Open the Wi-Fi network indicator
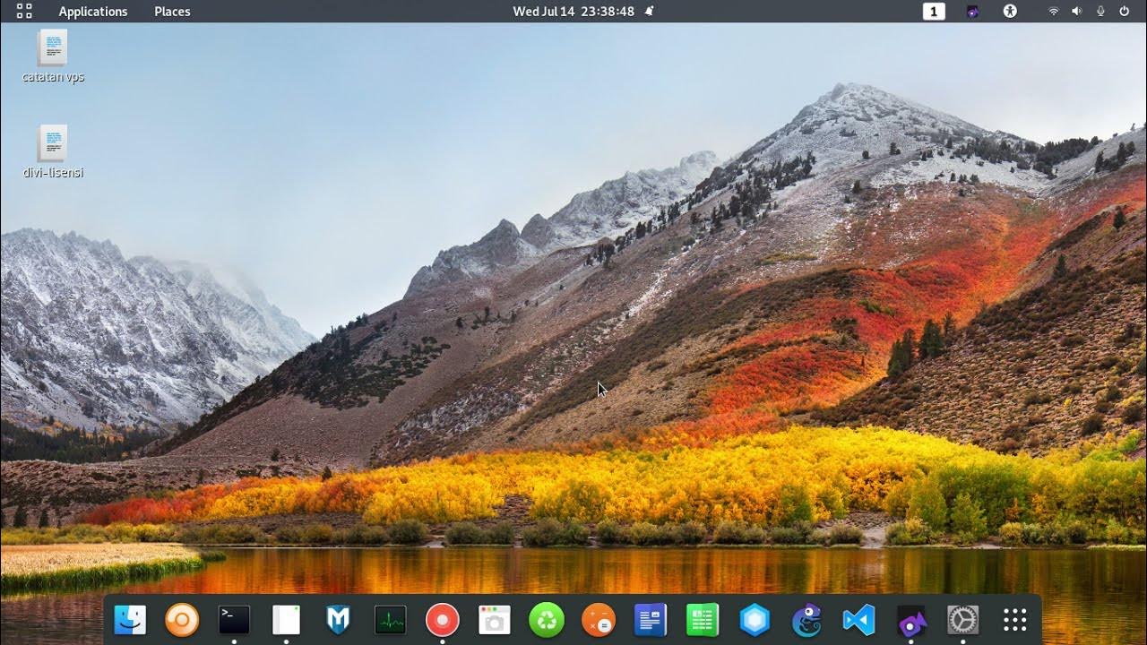 click(x=1054, y=11)
